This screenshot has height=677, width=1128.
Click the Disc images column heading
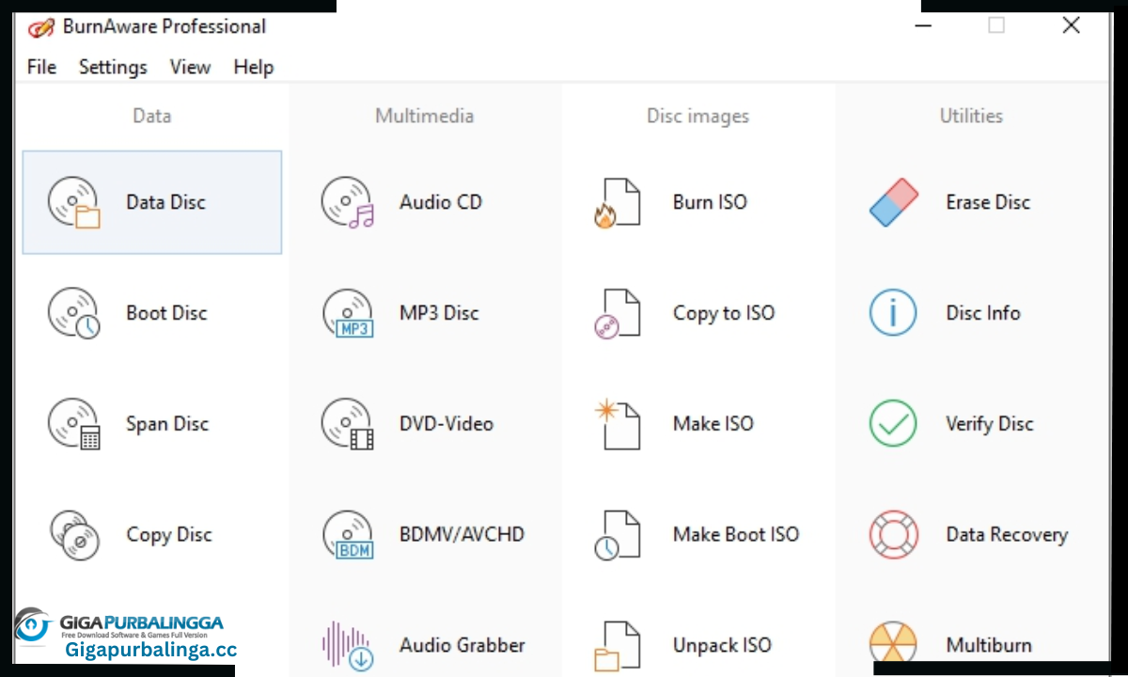pyautogui.click(x=697, y=116)
